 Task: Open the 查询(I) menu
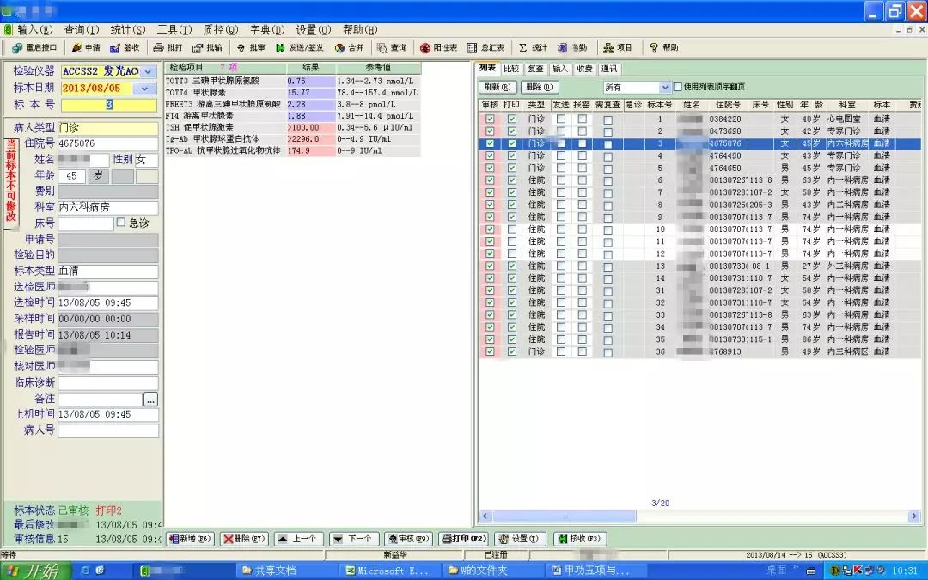click(81, 29)
